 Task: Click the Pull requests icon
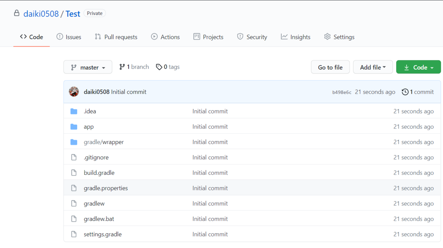click(98, 37)
